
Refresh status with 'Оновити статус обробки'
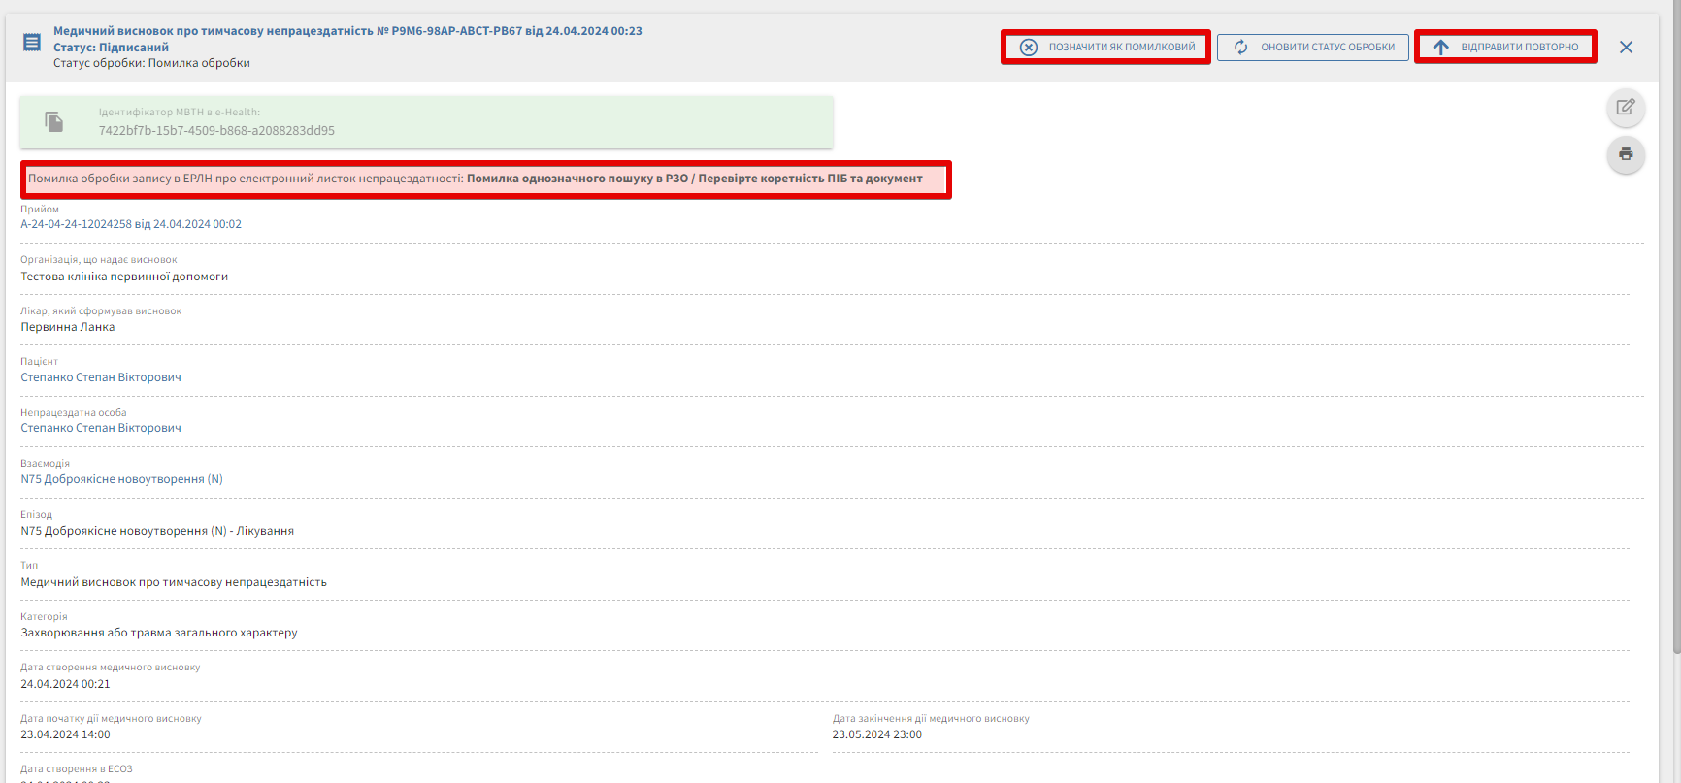pos(1312,48)
